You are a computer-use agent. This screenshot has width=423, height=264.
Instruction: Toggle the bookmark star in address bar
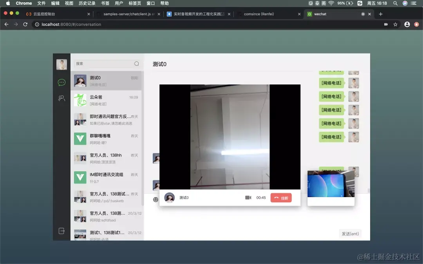pyautogui.click(x=396, y=24)
